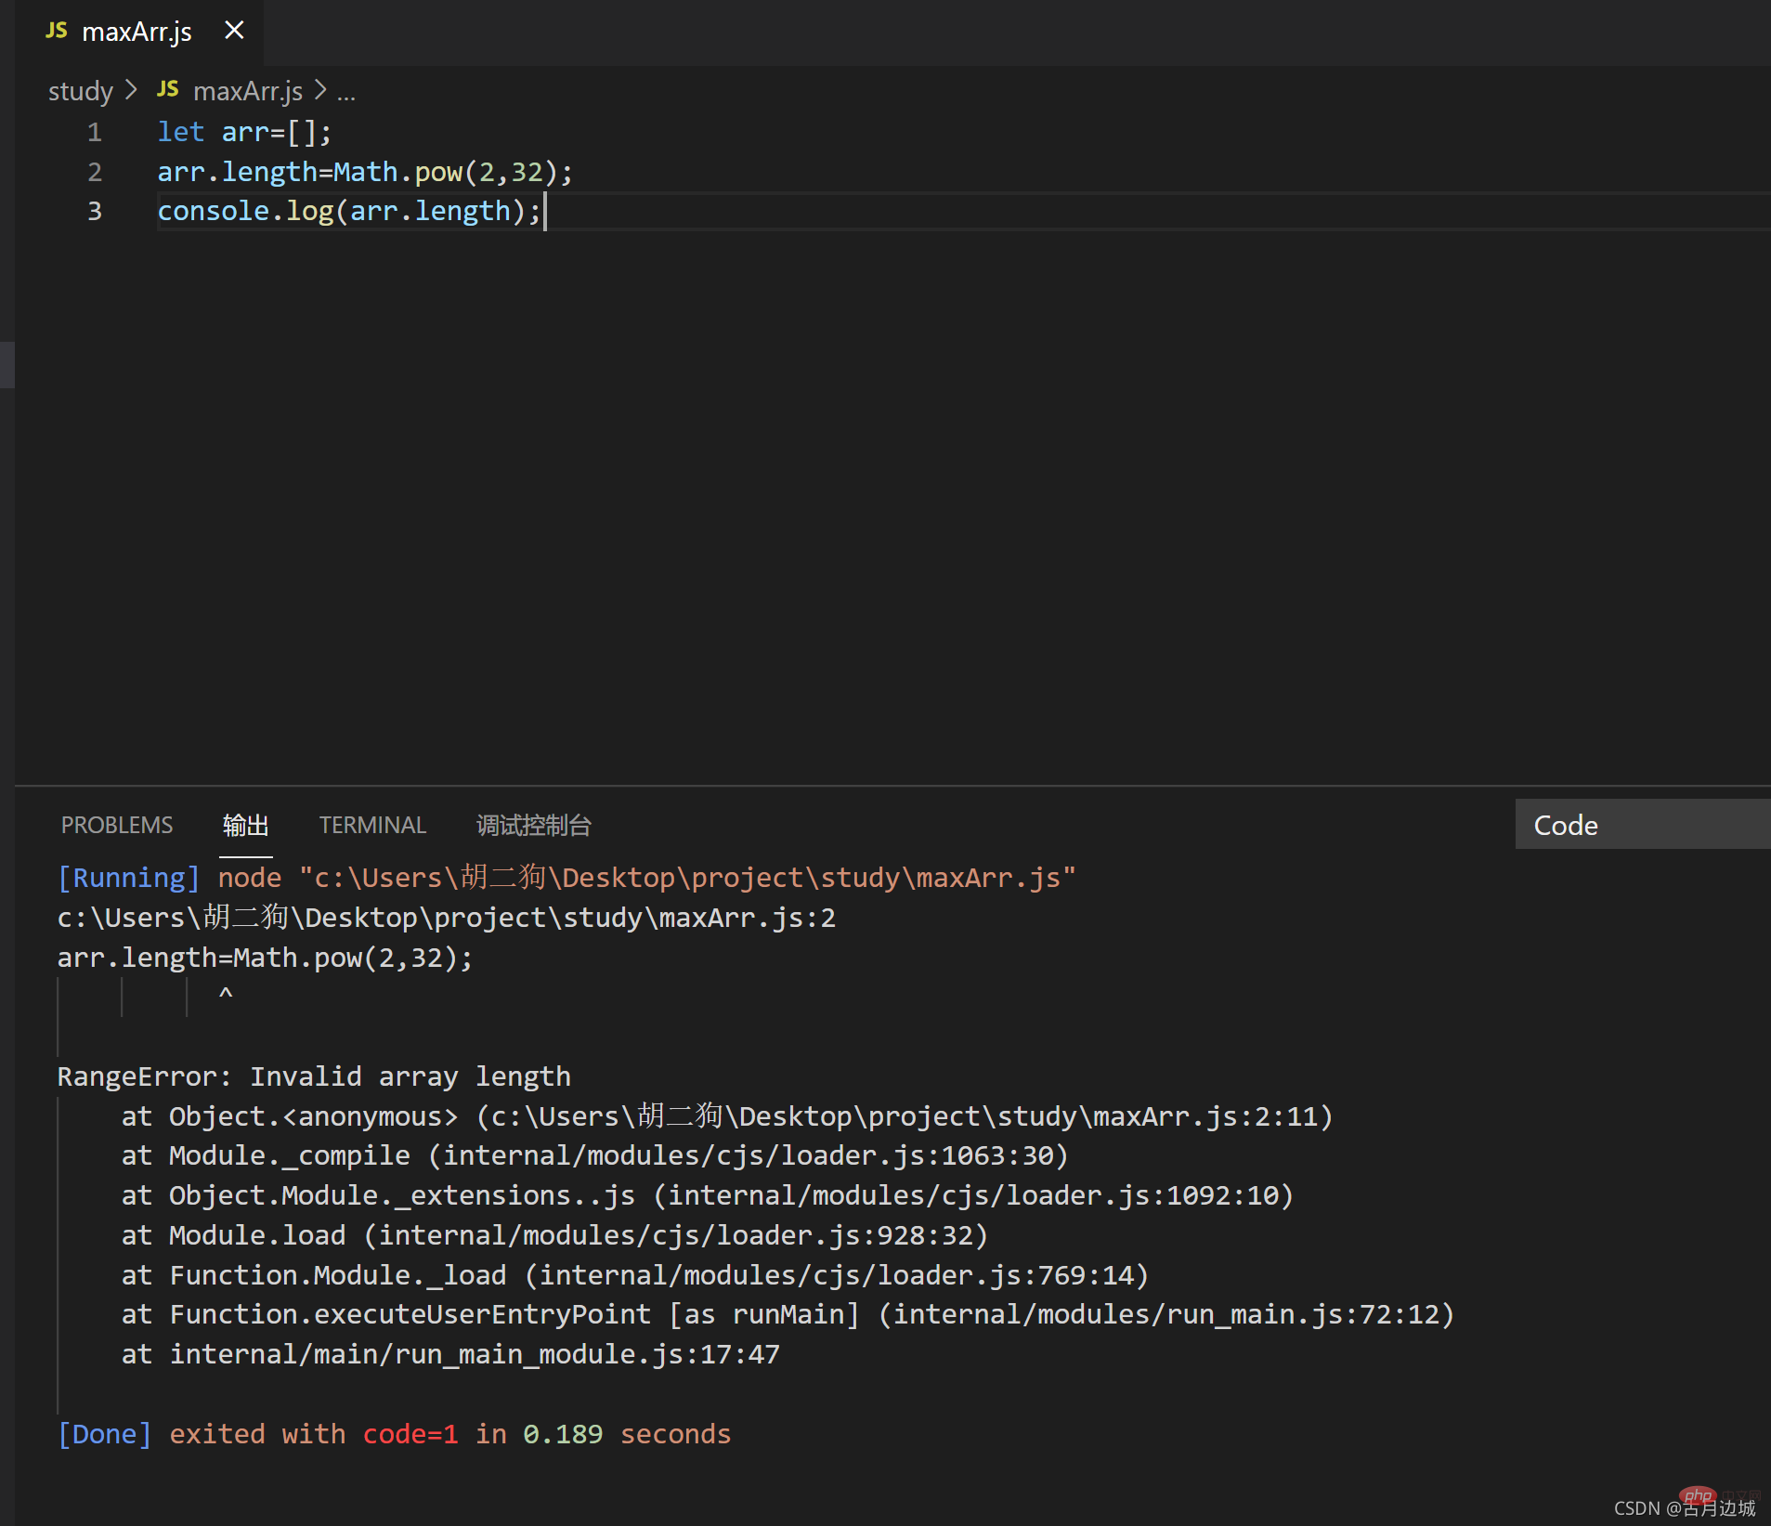The width and height of the screenshot is (1771, 1526).
Task: Click output path line 'maxArr.js:2'
Action: click(447, 918)
